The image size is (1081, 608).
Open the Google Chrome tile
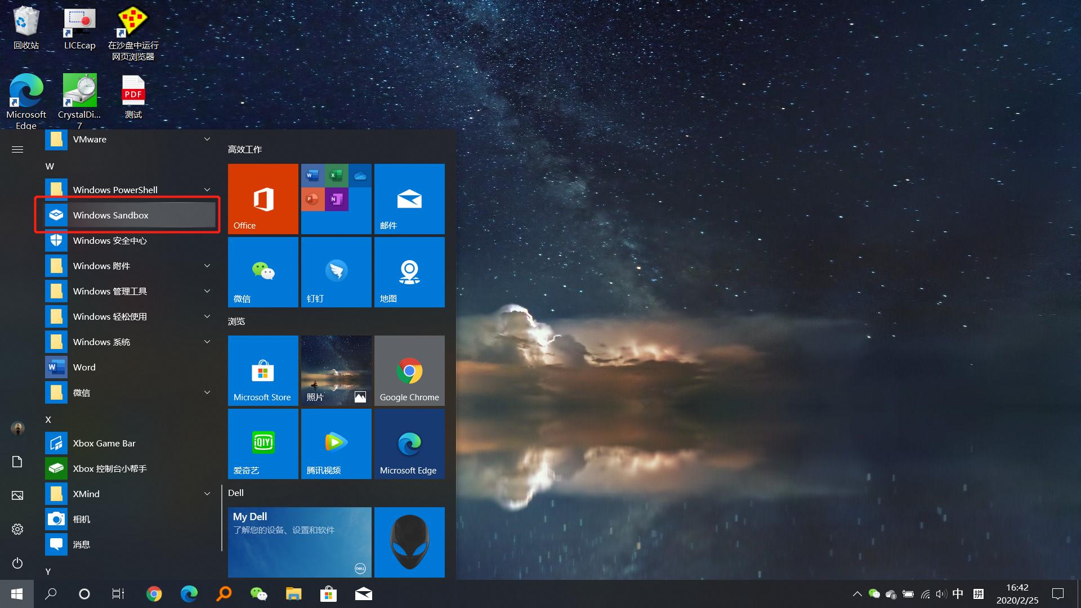coord(409,370)
